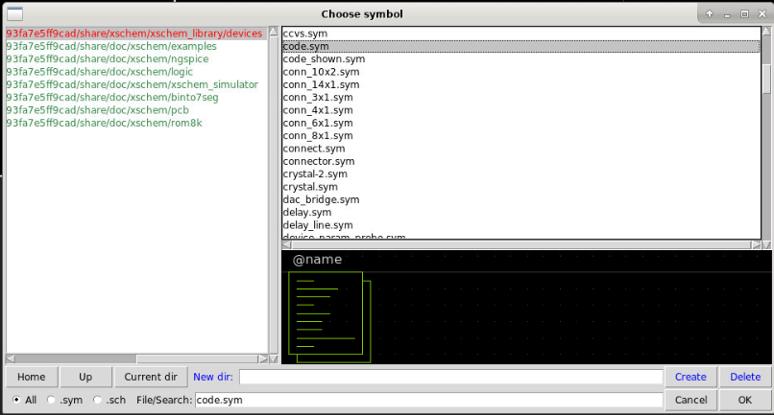774x415 pixels.
Task: Select crystal-2.sym file
Action: [x=521, y=174]
